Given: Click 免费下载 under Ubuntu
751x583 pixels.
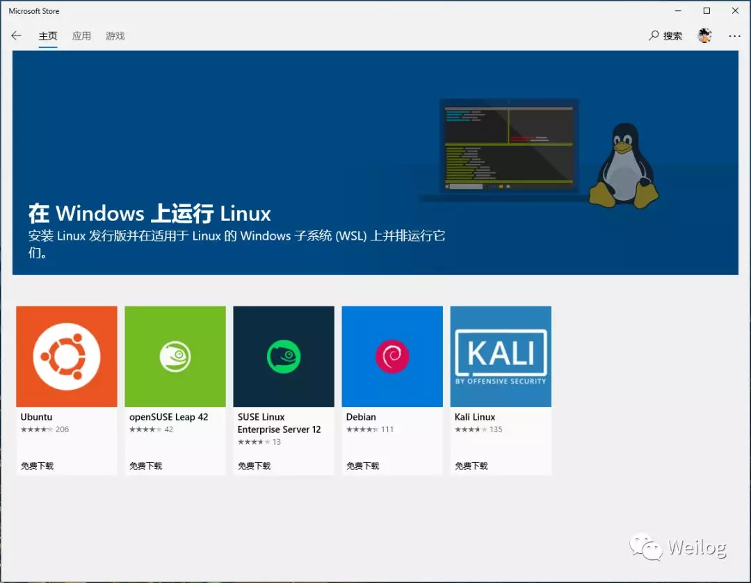Looking at the screenshot, I should 38,466.
